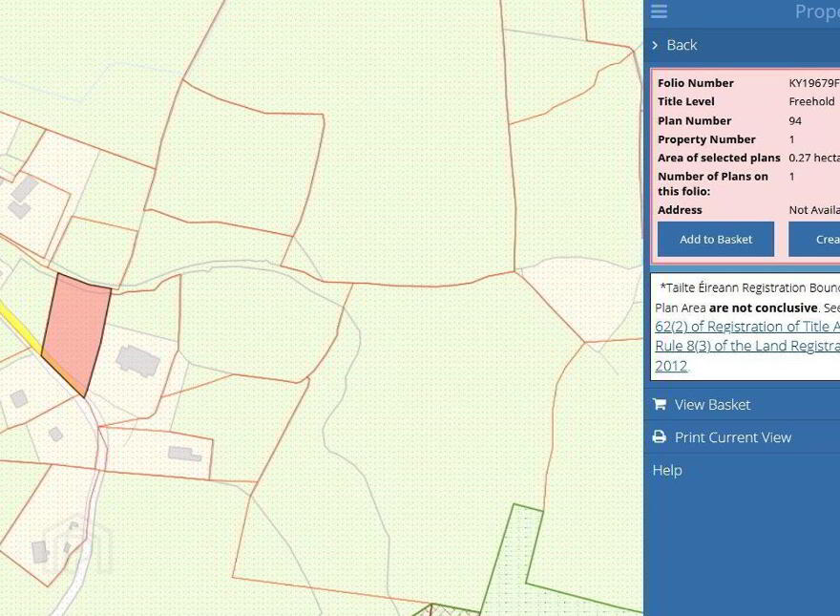This screenshot has height=616, width=840.
Task: Open the Help menu item
Action: tap(667, 470)
